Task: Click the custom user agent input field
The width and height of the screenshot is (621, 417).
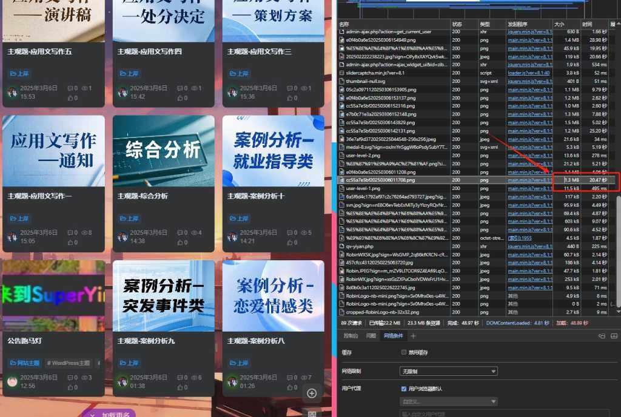Action: pyautogui.click(x=448, y=413)
